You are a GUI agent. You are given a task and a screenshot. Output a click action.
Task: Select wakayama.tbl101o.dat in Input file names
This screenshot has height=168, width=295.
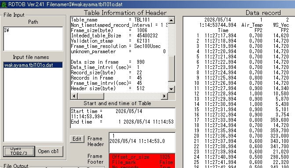click(x=33, y=65)
